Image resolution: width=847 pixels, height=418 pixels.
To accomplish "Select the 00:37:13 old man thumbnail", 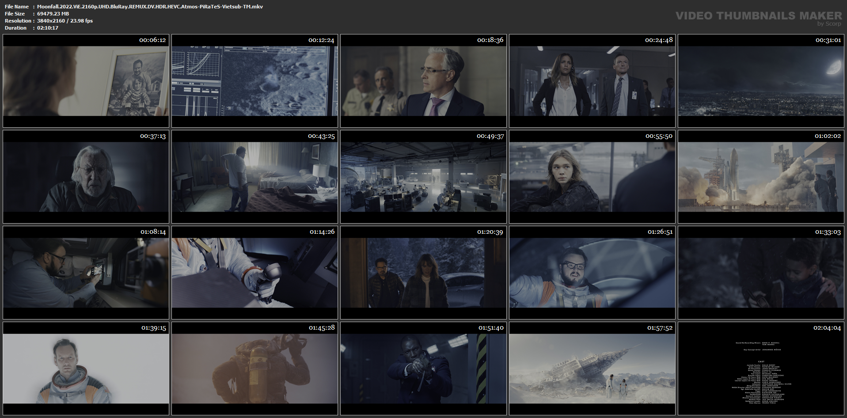I will 86,177.
